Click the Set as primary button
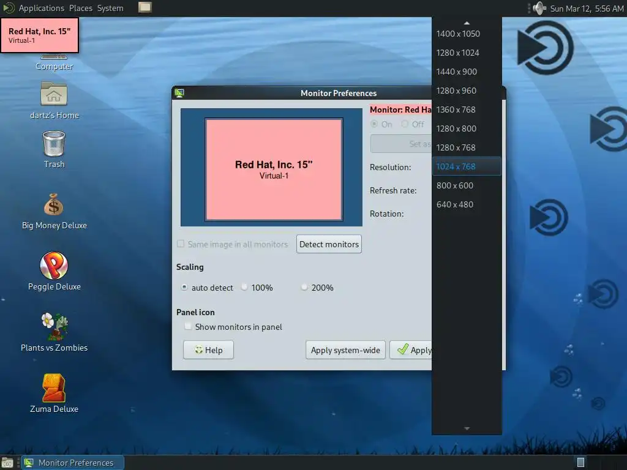627x470 pixels. click(401, 144)
